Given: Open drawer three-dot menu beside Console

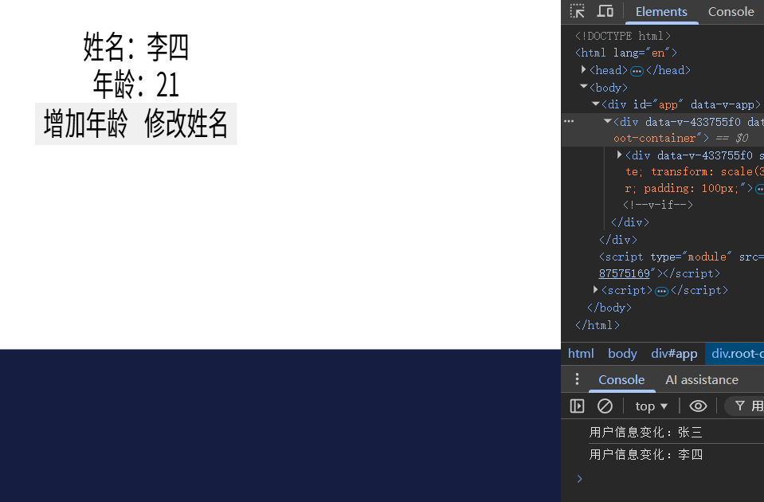Looking at the screenshot, I should (x=578, y=379).
